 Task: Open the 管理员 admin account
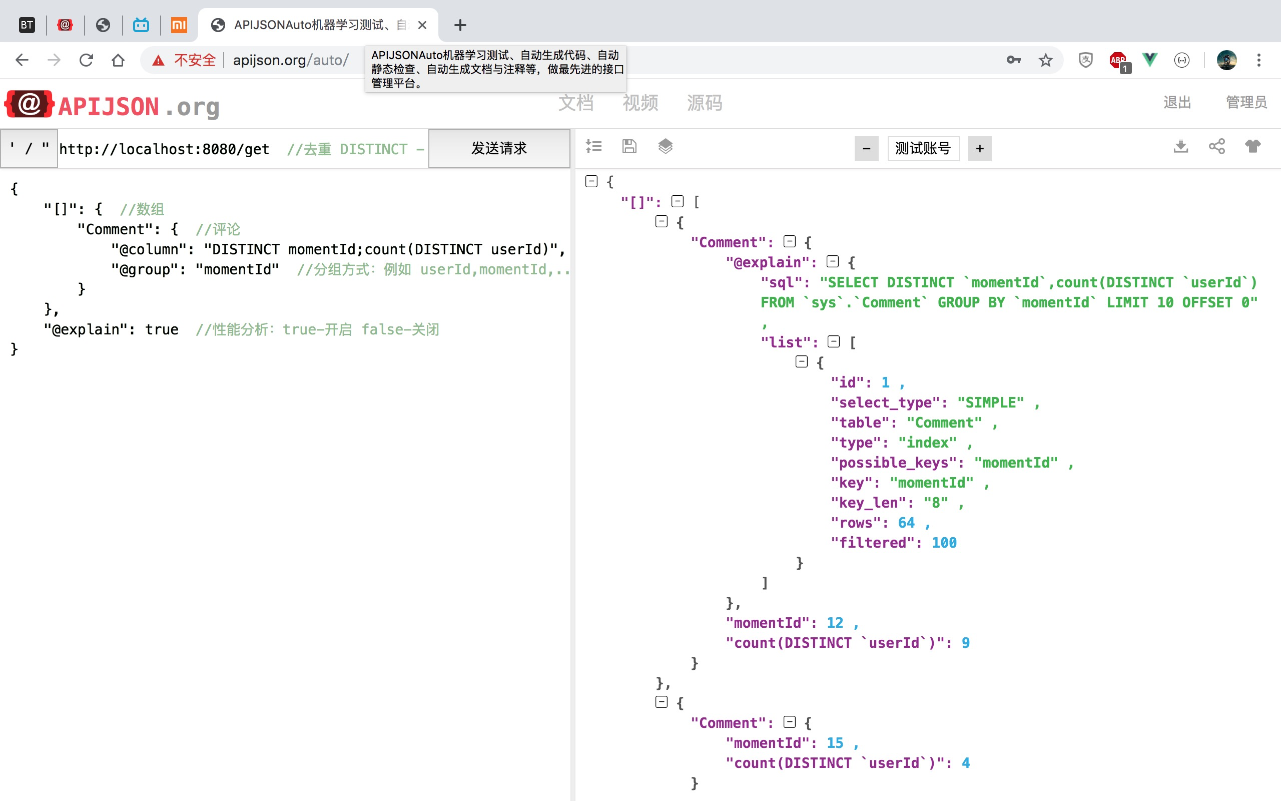pos(1246,102)
